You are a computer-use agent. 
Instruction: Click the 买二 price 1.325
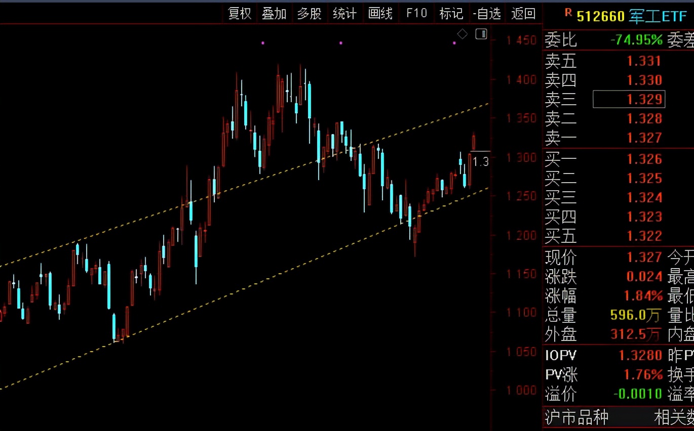(644, 178)
